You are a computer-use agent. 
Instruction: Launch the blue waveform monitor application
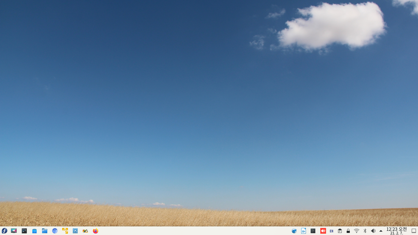pos(75,231)
